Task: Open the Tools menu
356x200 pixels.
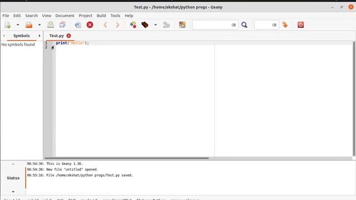Action: pos(115,16)
